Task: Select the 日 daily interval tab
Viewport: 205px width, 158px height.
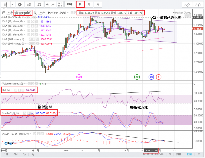Action: 80,5
